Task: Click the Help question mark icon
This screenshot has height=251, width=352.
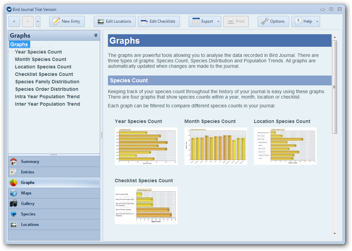Action: [298, 21]
